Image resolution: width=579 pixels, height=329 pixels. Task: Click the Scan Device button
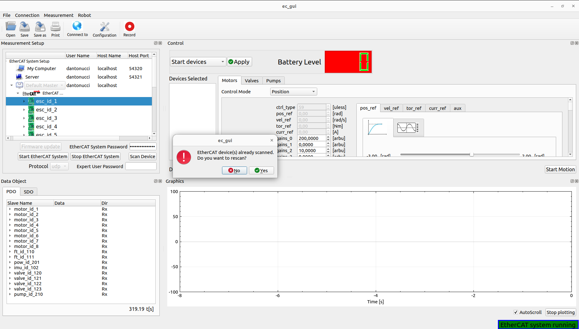tap(142, 157)
